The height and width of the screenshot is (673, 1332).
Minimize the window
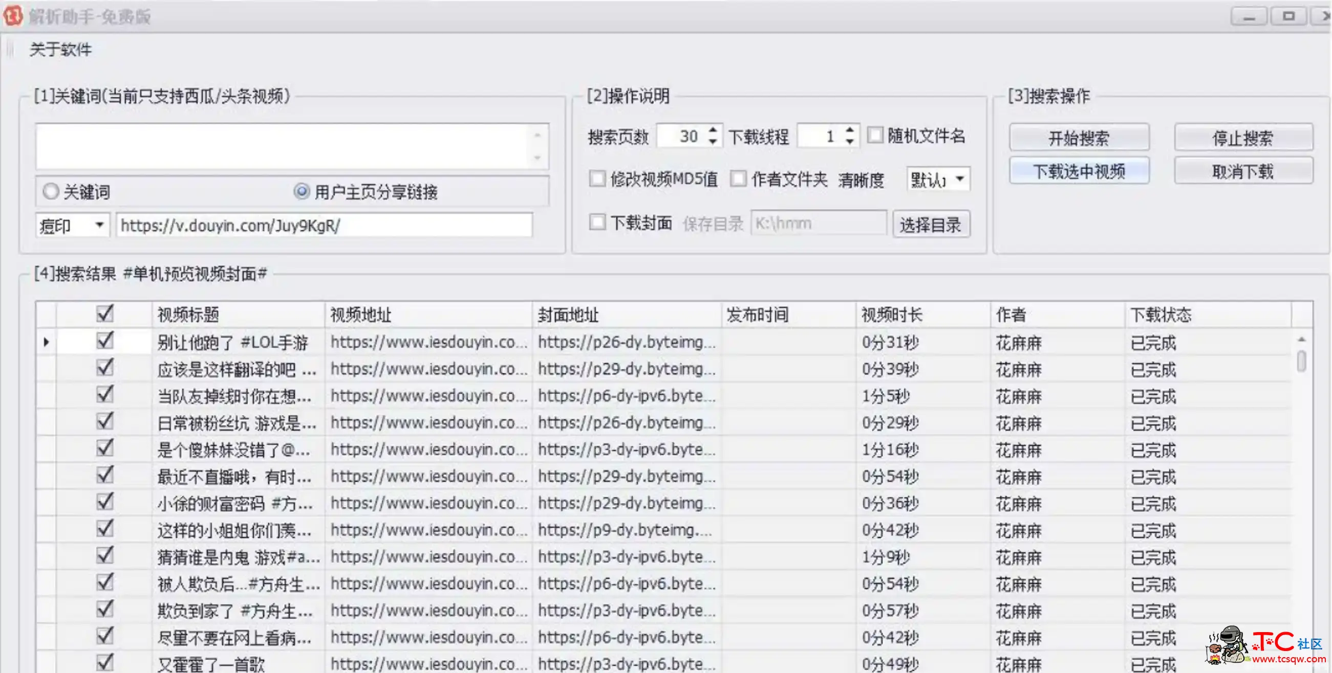(1249, 16)
